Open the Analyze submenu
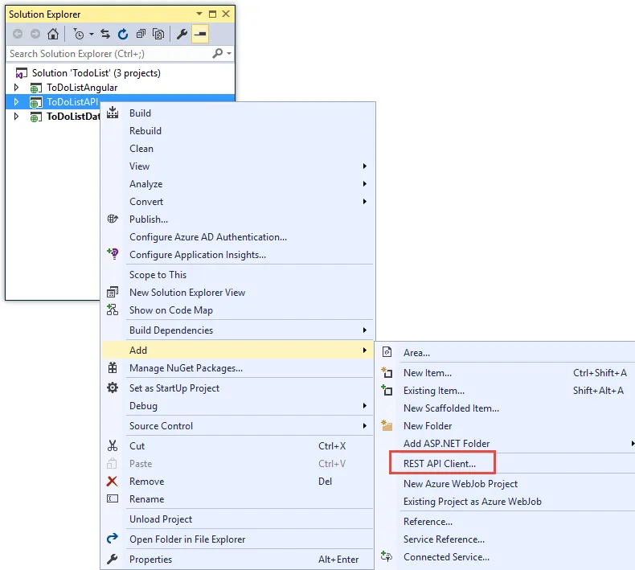This screenshot has width=635, height=570. tap(237, 184)
